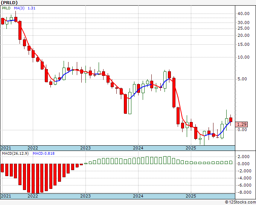Click the 2.000 MACD axis label
This screenshot has width=256, height=205.
click(x=244, y=157)
